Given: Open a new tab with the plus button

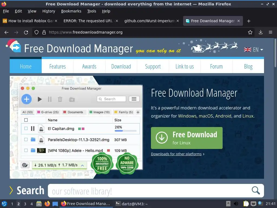Looking at the screenshot, I should pyautogui.click(x=249, y=21).
